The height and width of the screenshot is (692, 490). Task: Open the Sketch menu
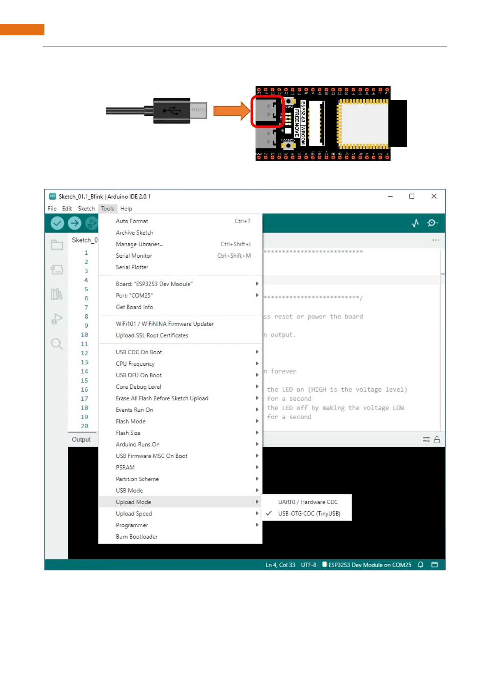tap(86, 209)
